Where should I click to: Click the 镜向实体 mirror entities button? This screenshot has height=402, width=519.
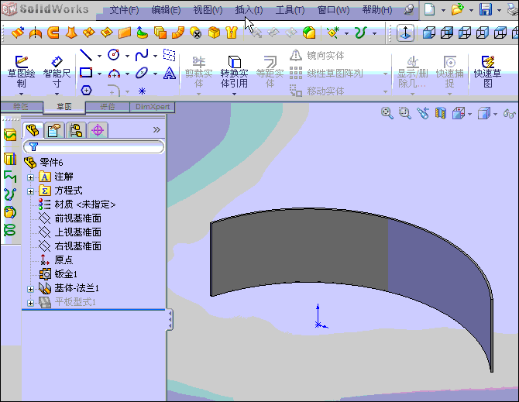317,55
